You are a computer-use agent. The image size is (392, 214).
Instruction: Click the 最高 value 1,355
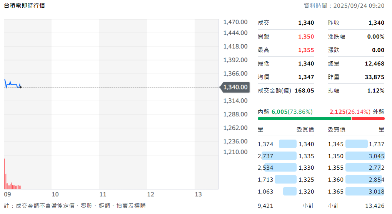(306, 50)
